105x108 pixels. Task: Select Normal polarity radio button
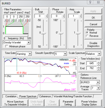coord(87,33)
